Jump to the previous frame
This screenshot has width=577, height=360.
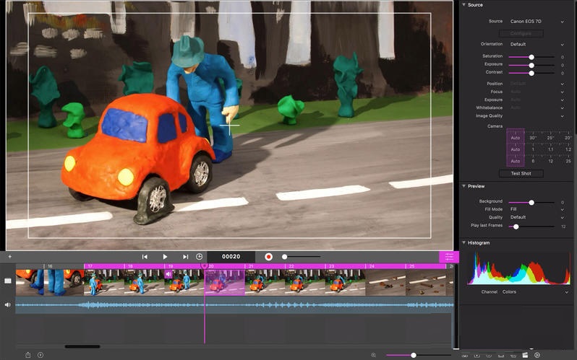(145, 256)
